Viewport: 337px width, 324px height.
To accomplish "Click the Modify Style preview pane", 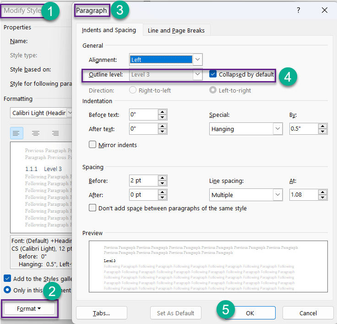I will (41, 187).
